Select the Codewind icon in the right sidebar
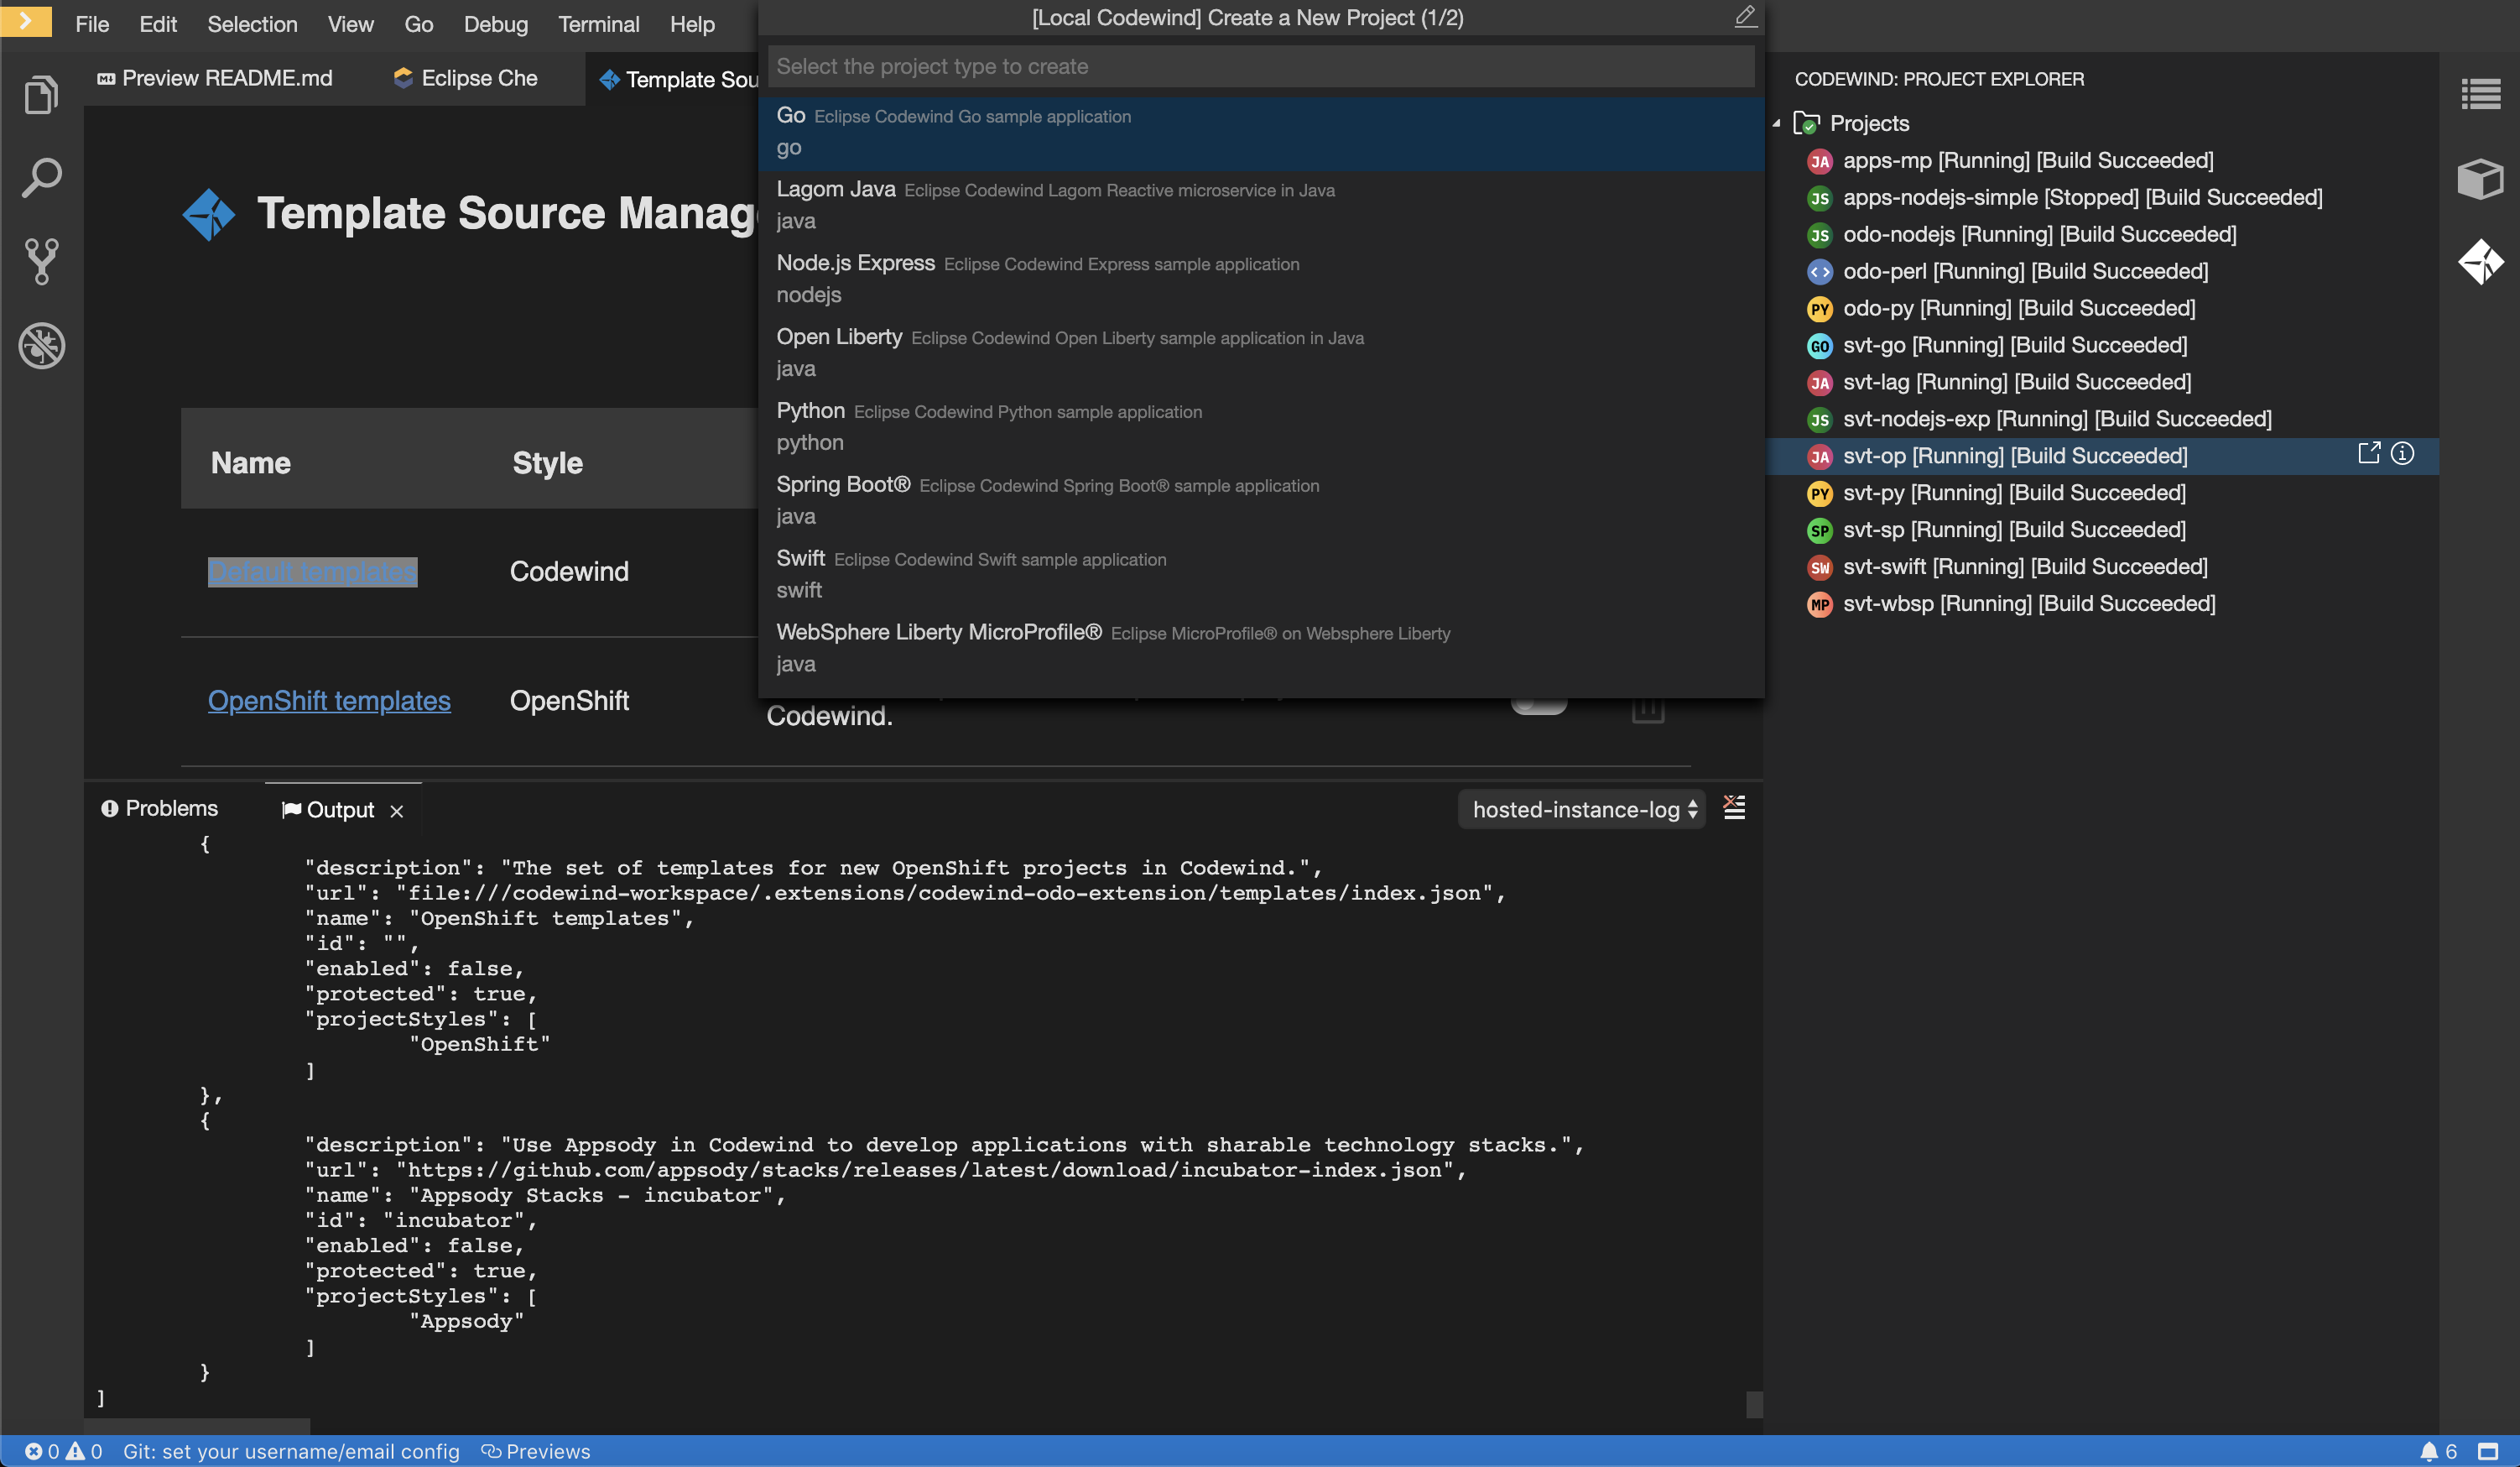 (2482, 261)
